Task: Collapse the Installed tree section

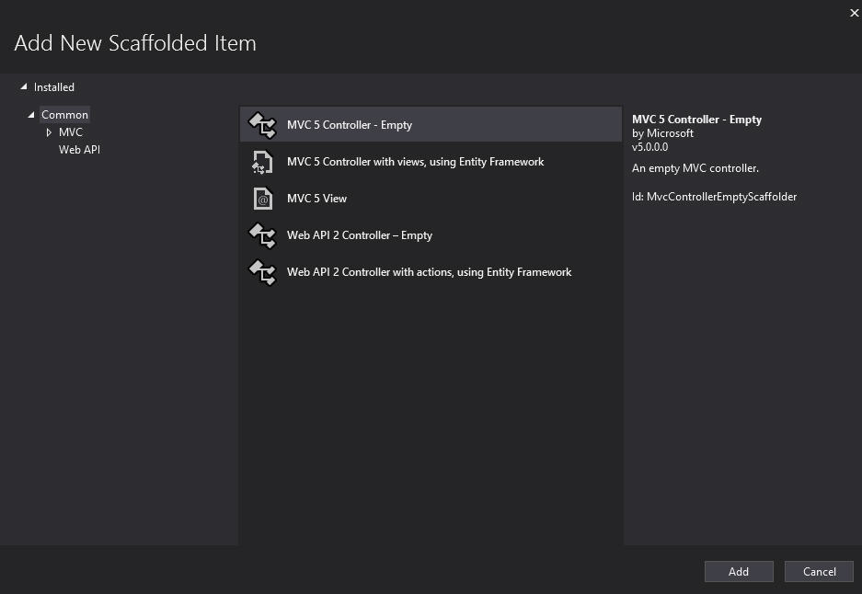Action: (x=24, y=87)
